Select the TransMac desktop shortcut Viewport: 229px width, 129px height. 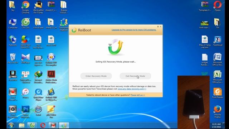(13, 76)
